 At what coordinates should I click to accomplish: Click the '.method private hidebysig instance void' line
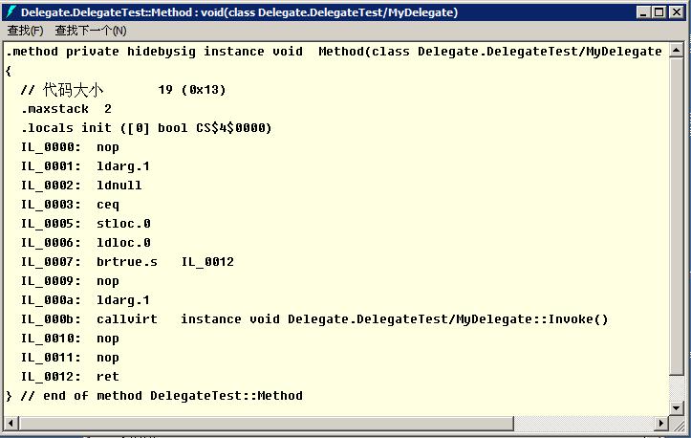coord(334,52)
